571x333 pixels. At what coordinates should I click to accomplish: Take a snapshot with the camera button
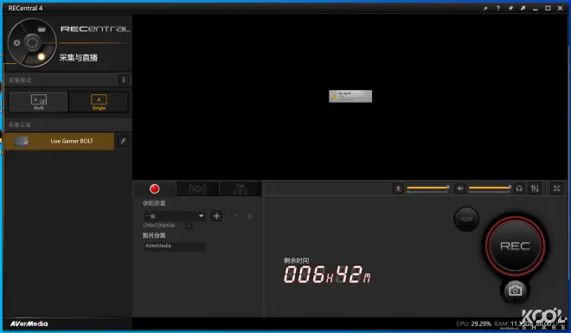pos(515,291)
